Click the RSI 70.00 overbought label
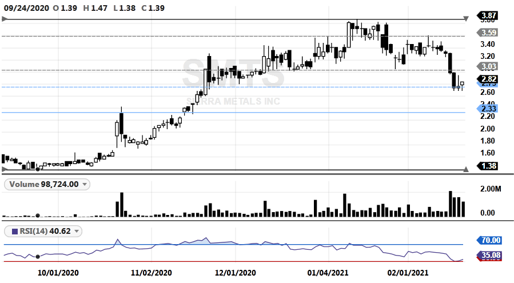 point(489,240)
